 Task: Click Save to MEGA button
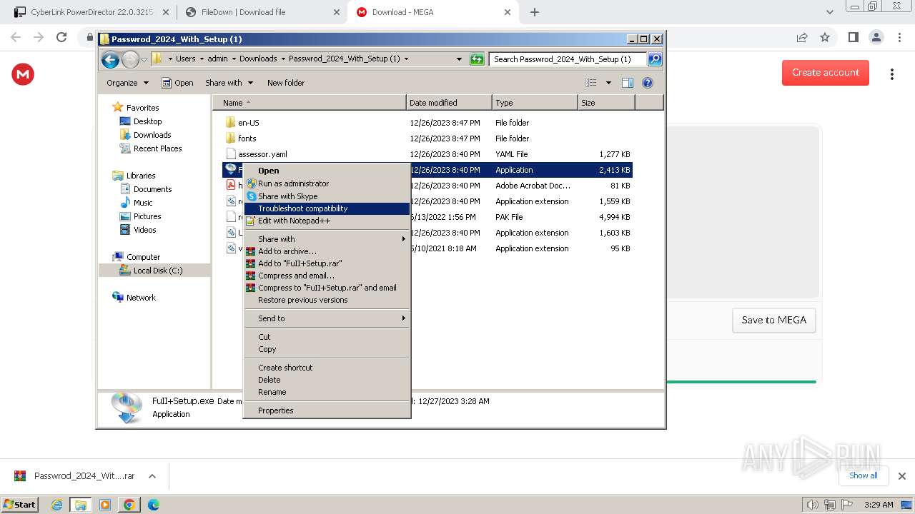point(773,320)
